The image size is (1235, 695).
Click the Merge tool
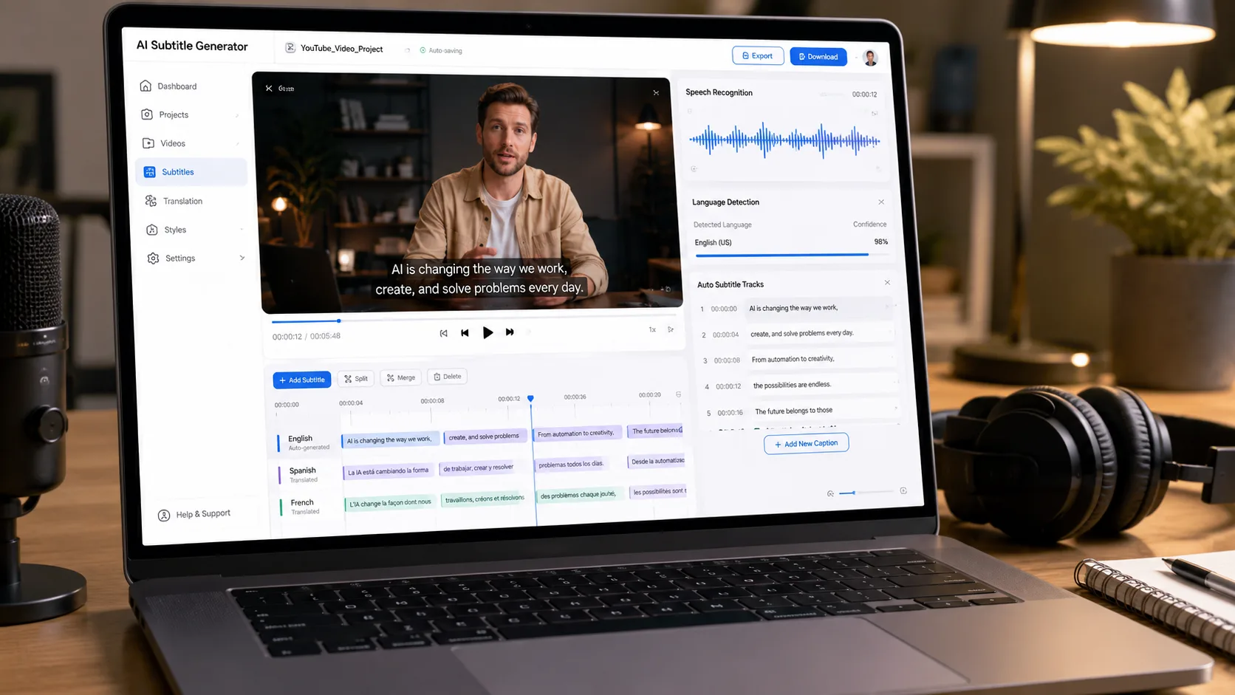pyautogui.click(x=401, y=377)
